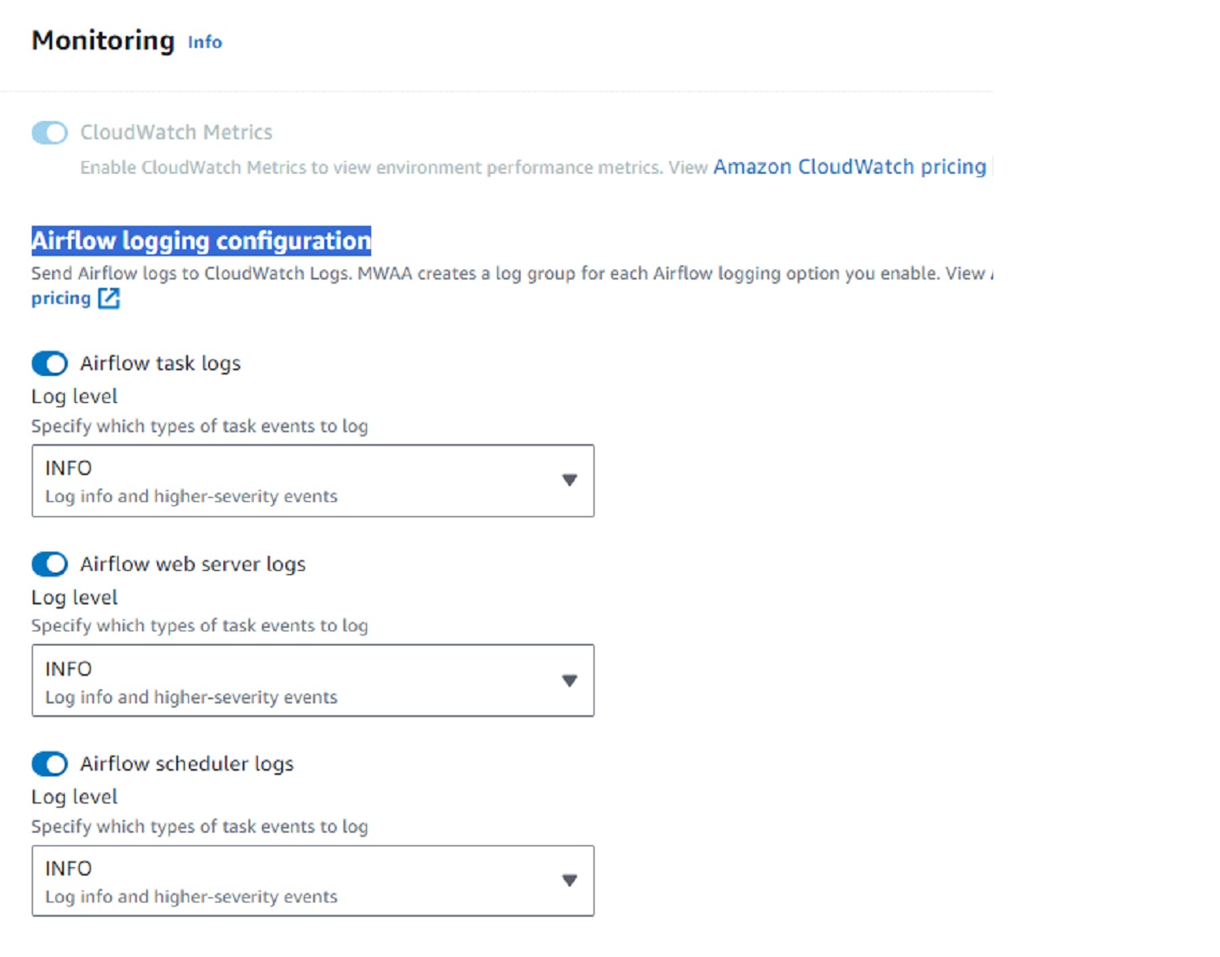Click the Airflow task logs label text
Screen dimensions: 1220x957
coord(160,363)
